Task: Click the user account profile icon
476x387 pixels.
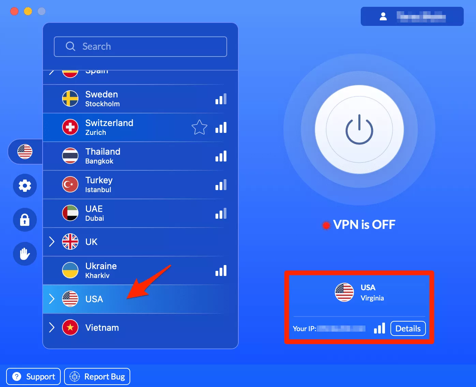Action: tap(383, 16)
